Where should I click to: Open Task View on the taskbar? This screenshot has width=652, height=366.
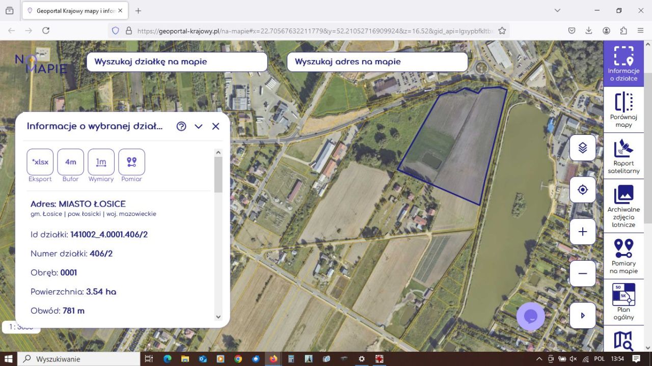[149, 359]
